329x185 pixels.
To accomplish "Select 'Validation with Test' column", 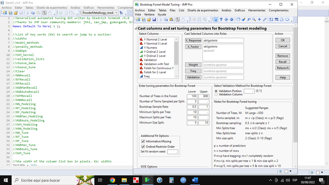I will pyautogui.click(x=156, y=64).
